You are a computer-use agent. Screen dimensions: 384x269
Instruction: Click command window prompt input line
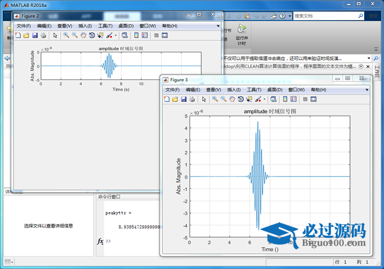click(x=132, y=241)
